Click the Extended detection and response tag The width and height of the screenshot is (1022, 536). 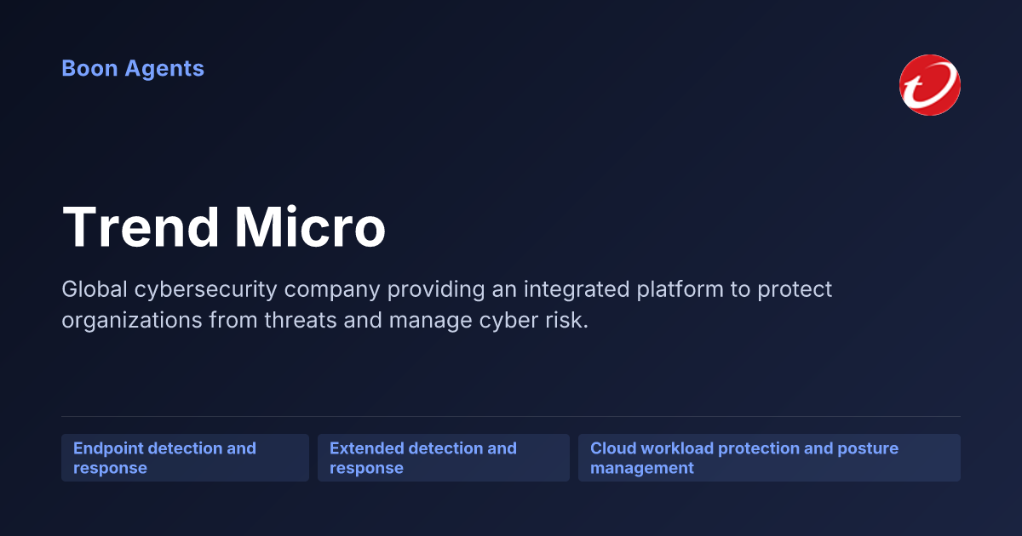coord(444,458)
